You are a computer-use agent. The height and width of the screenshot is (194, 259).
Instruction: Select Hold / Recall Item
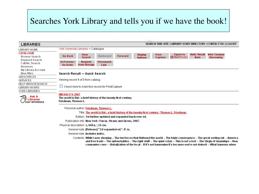click(x=198, y=56)
